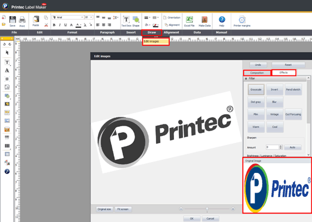
Task: Select the shapes tool in sidebar
Action: pos(7,96)
